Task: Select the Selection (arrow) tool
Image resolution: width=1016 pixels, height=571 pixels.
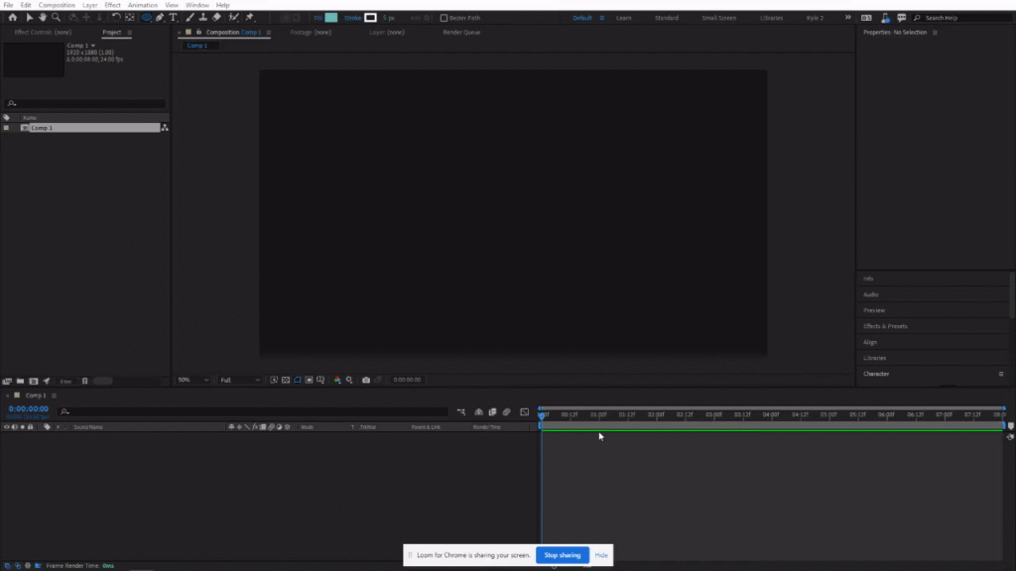Action: [x=29, y=18]
